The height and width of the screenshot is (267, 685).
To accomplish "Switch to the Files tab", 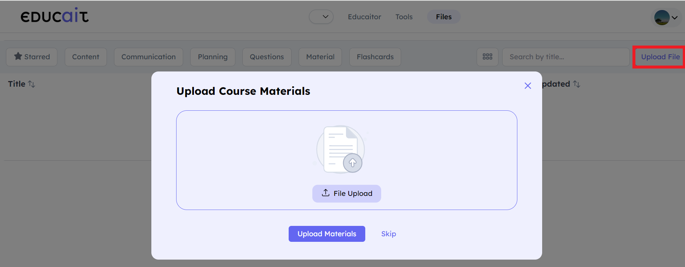I will pyautogui.click(x=443, y=17).
